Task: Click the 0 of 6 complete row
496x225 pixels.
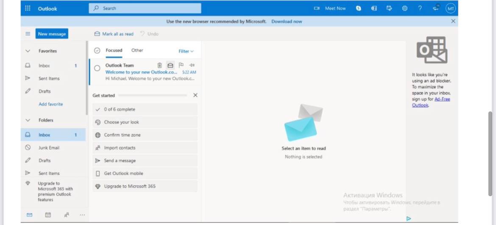Action: [x=145, y=109]
